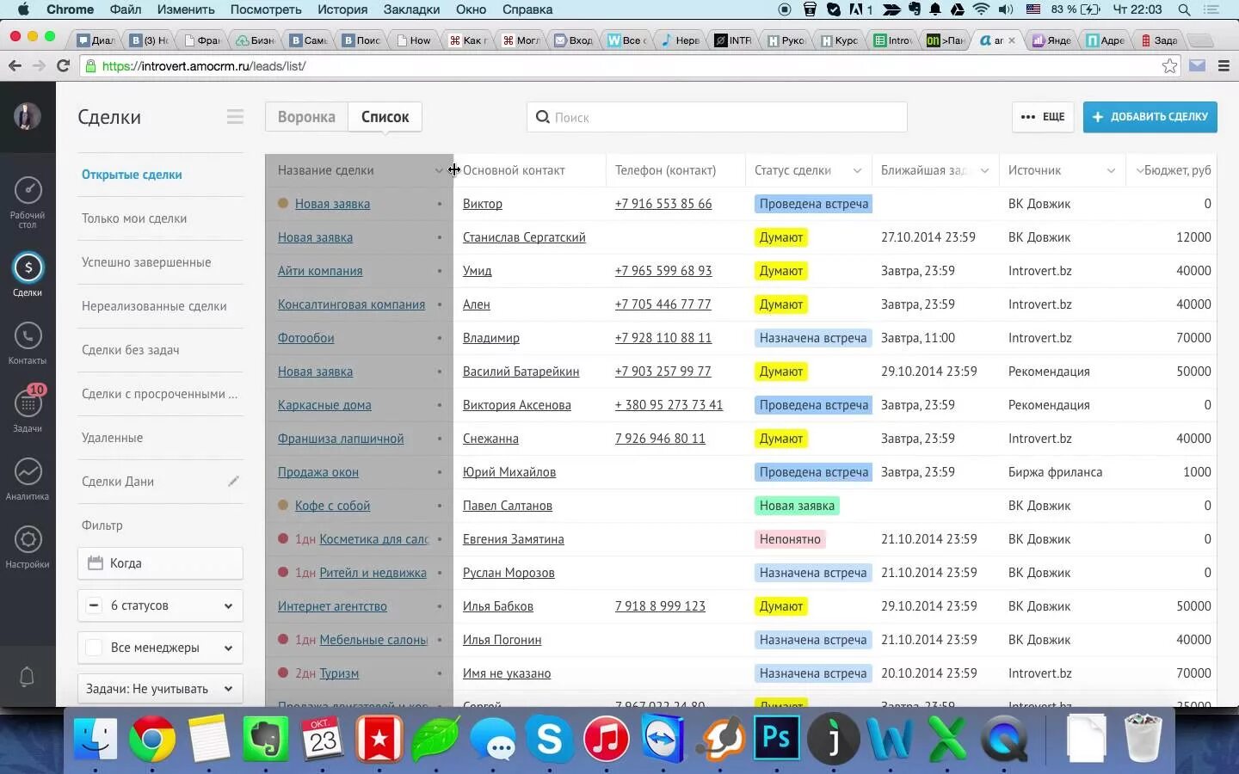Click the hamburger menu beside Сделки heading
1239x774 pixels.
click(x=234, y=116)
